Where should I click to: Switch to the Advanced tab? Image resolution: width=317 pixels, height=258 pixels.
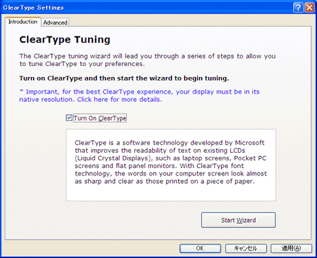(x=55, y=23)
